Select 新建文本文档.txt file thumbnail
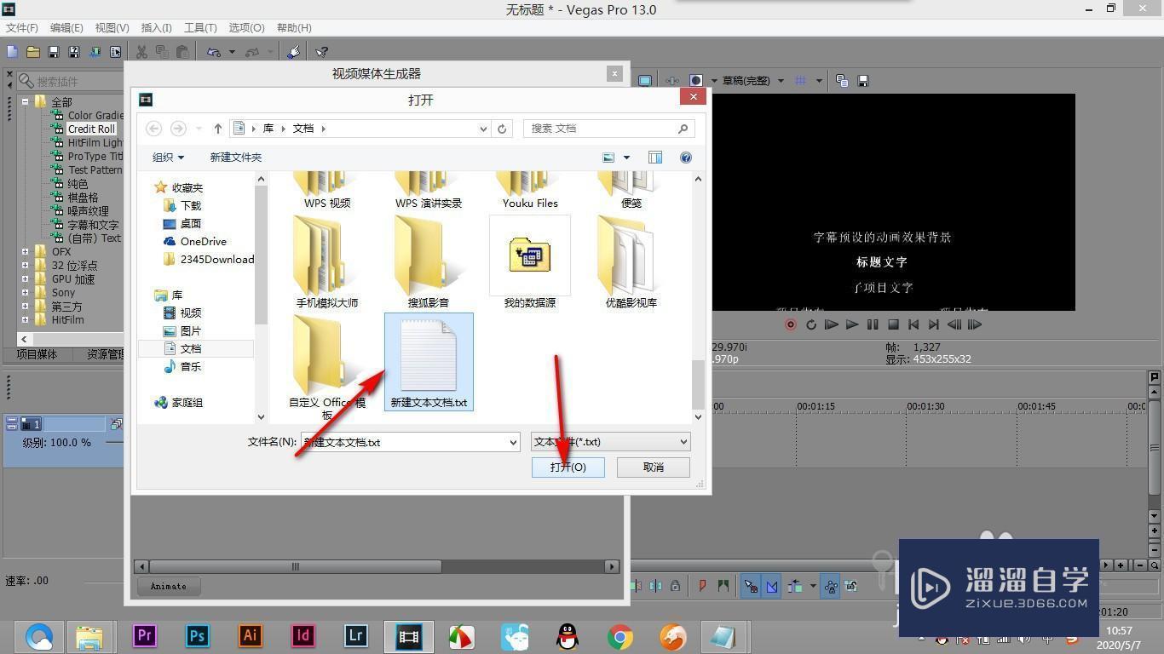Viewport: 1164px width, 654px height. click(x=429, y=361)
